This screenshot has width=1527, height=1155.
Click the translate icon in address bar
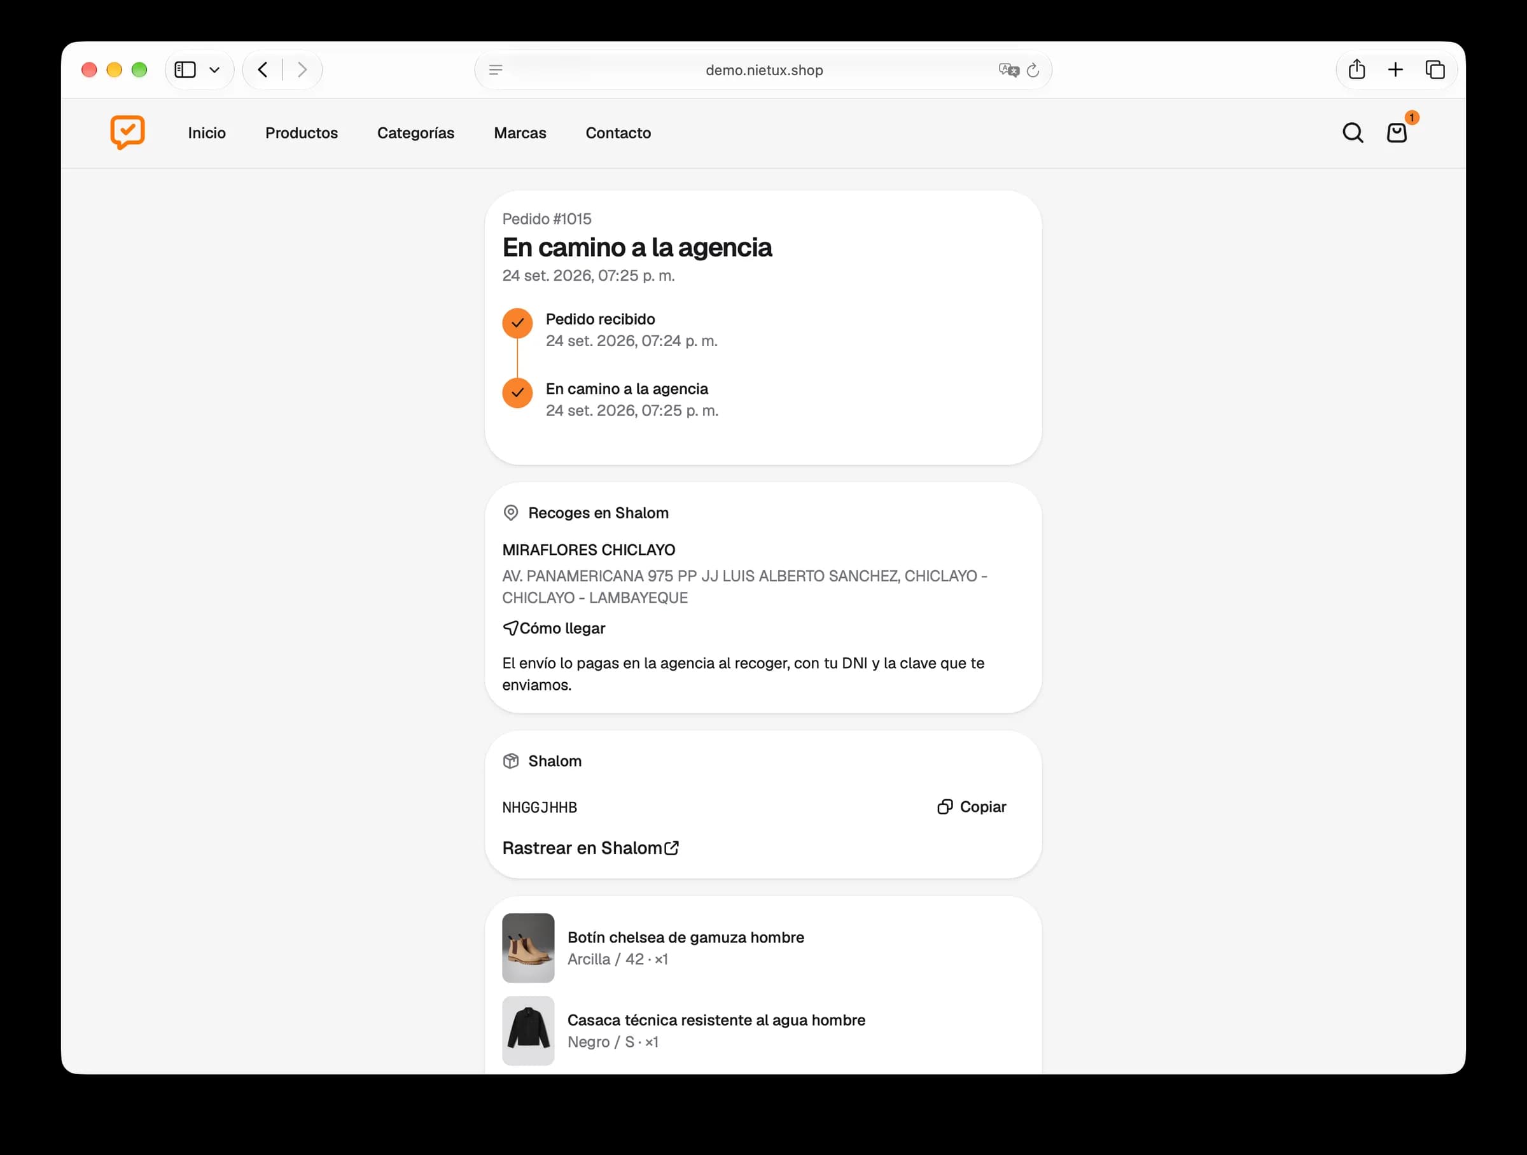coord(1008,70)
